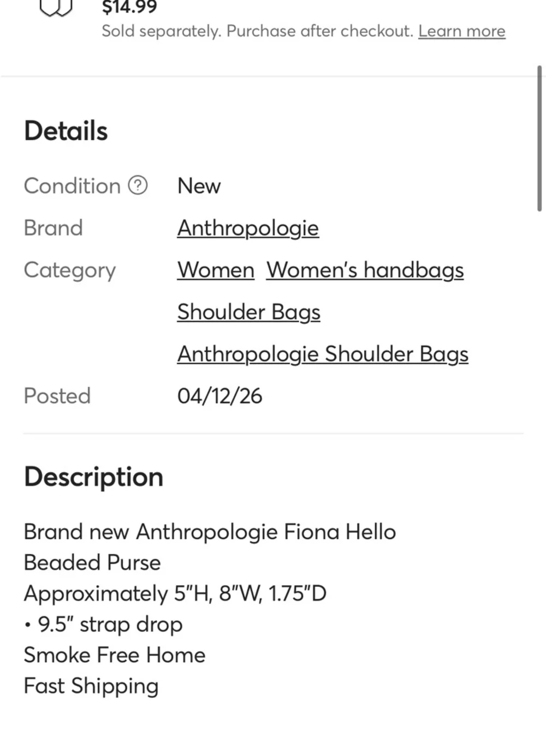Click the Category row label
The height and width of the screenshot is (729, 546).
click(x=69, y=270)
